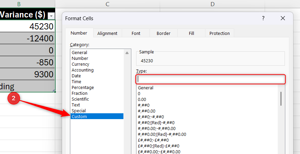This screenshot has width=300, height=154.
Task: Select column B header in the worksheet
Action: (27, 4)
